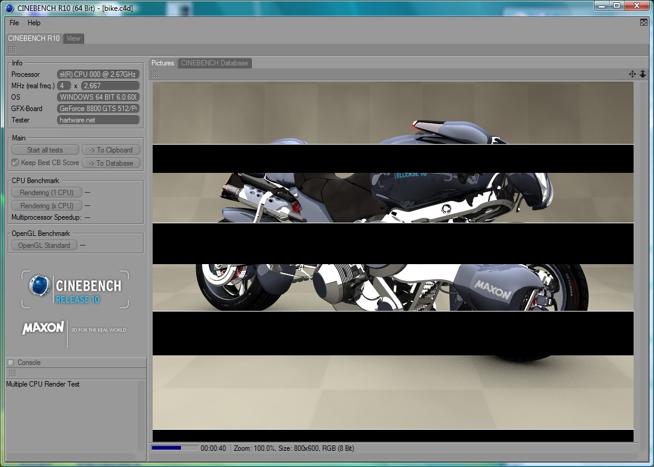Click the elapsed time 00:00:40
This screenshot has height=467, width=654.
tap(213, 448)
